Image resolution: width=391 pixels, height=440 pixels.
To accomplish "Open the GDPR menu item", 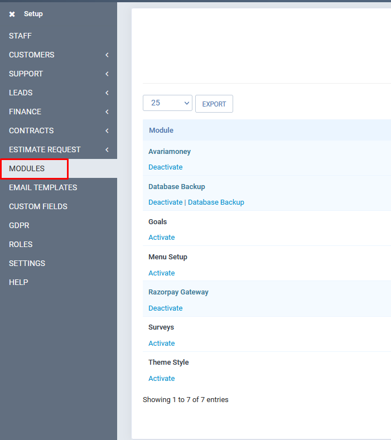I will pos(19,225).
